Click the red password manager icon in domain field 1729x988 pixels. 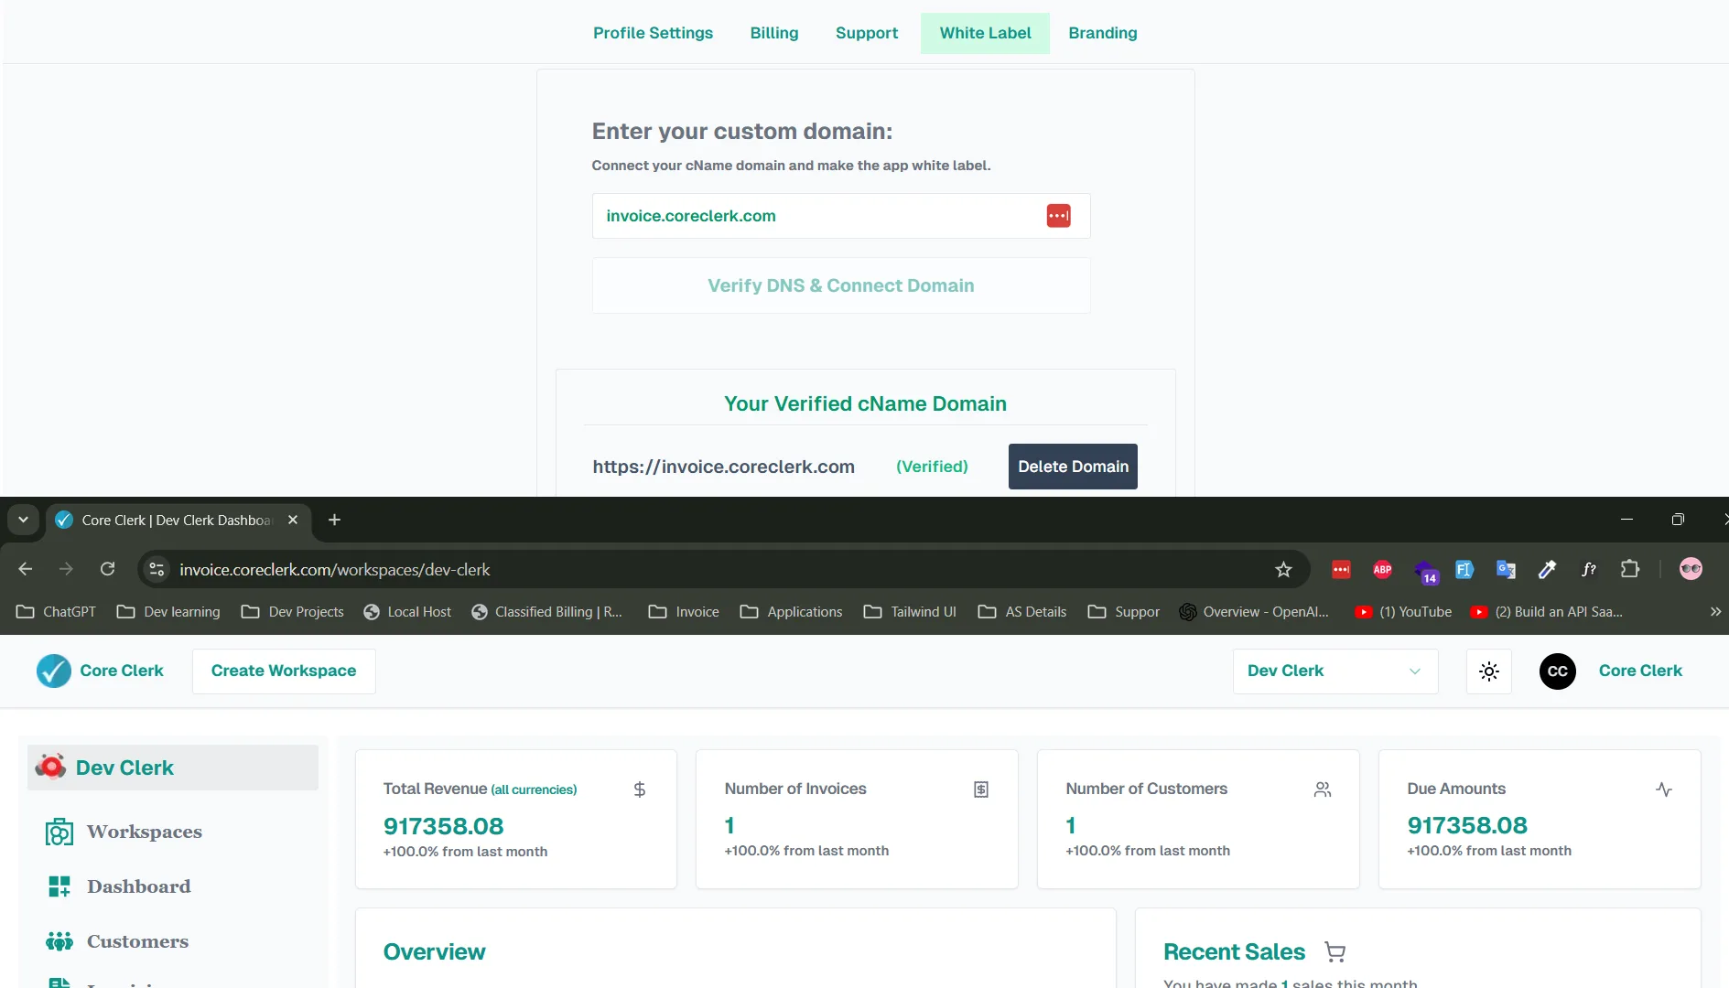1058,216
